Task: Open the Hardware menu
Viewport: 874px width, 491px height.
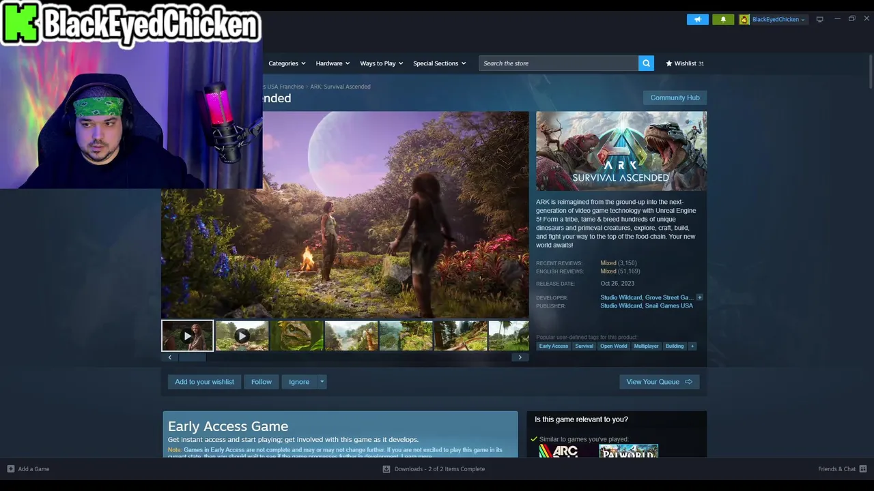Action: [x=333, y=63]
